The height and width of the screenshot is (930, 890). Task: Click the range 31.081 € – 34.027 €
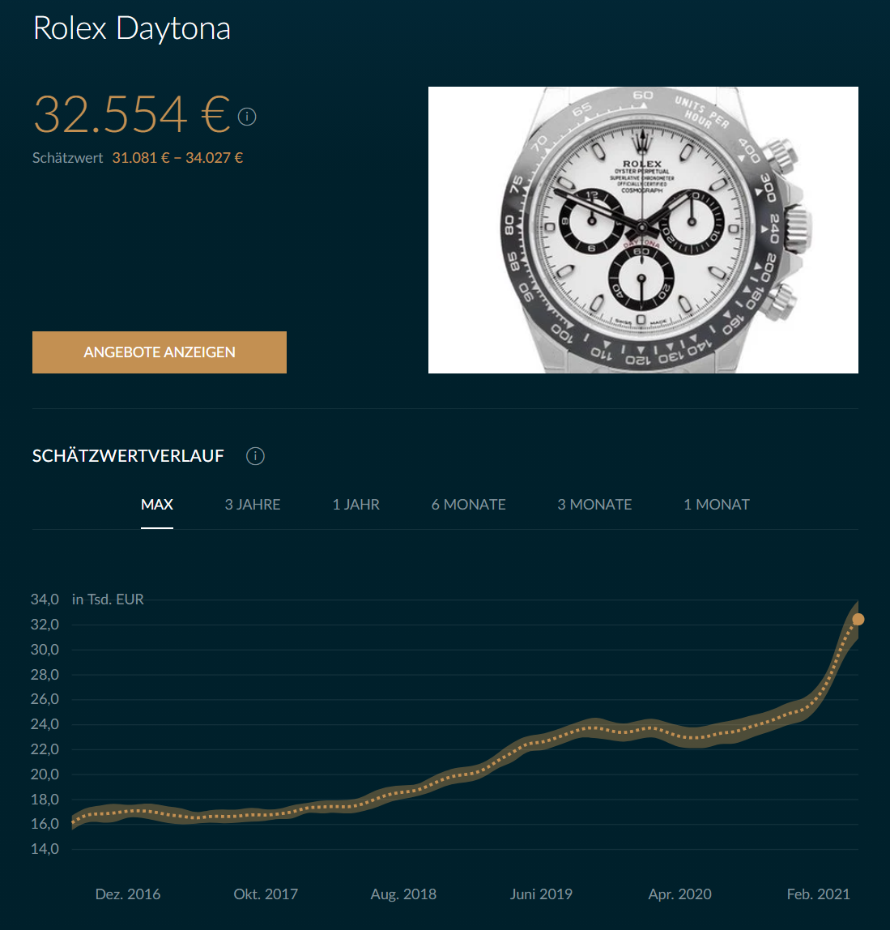click(178, 158)
